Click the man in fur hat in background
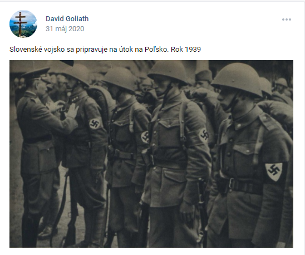 click(x=204, y=79)
